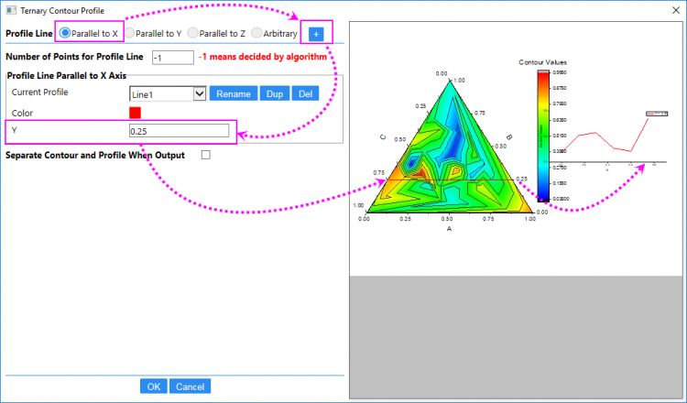Click the Number of Points input field
687x403 pixels.
tap(172, 57)
